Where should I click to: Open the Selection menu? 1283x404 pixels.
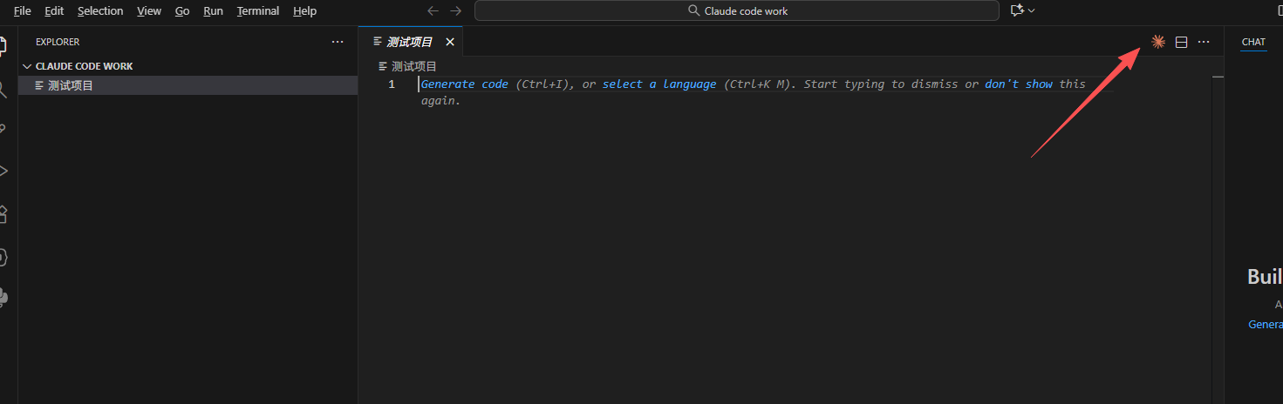coord(100,10)
